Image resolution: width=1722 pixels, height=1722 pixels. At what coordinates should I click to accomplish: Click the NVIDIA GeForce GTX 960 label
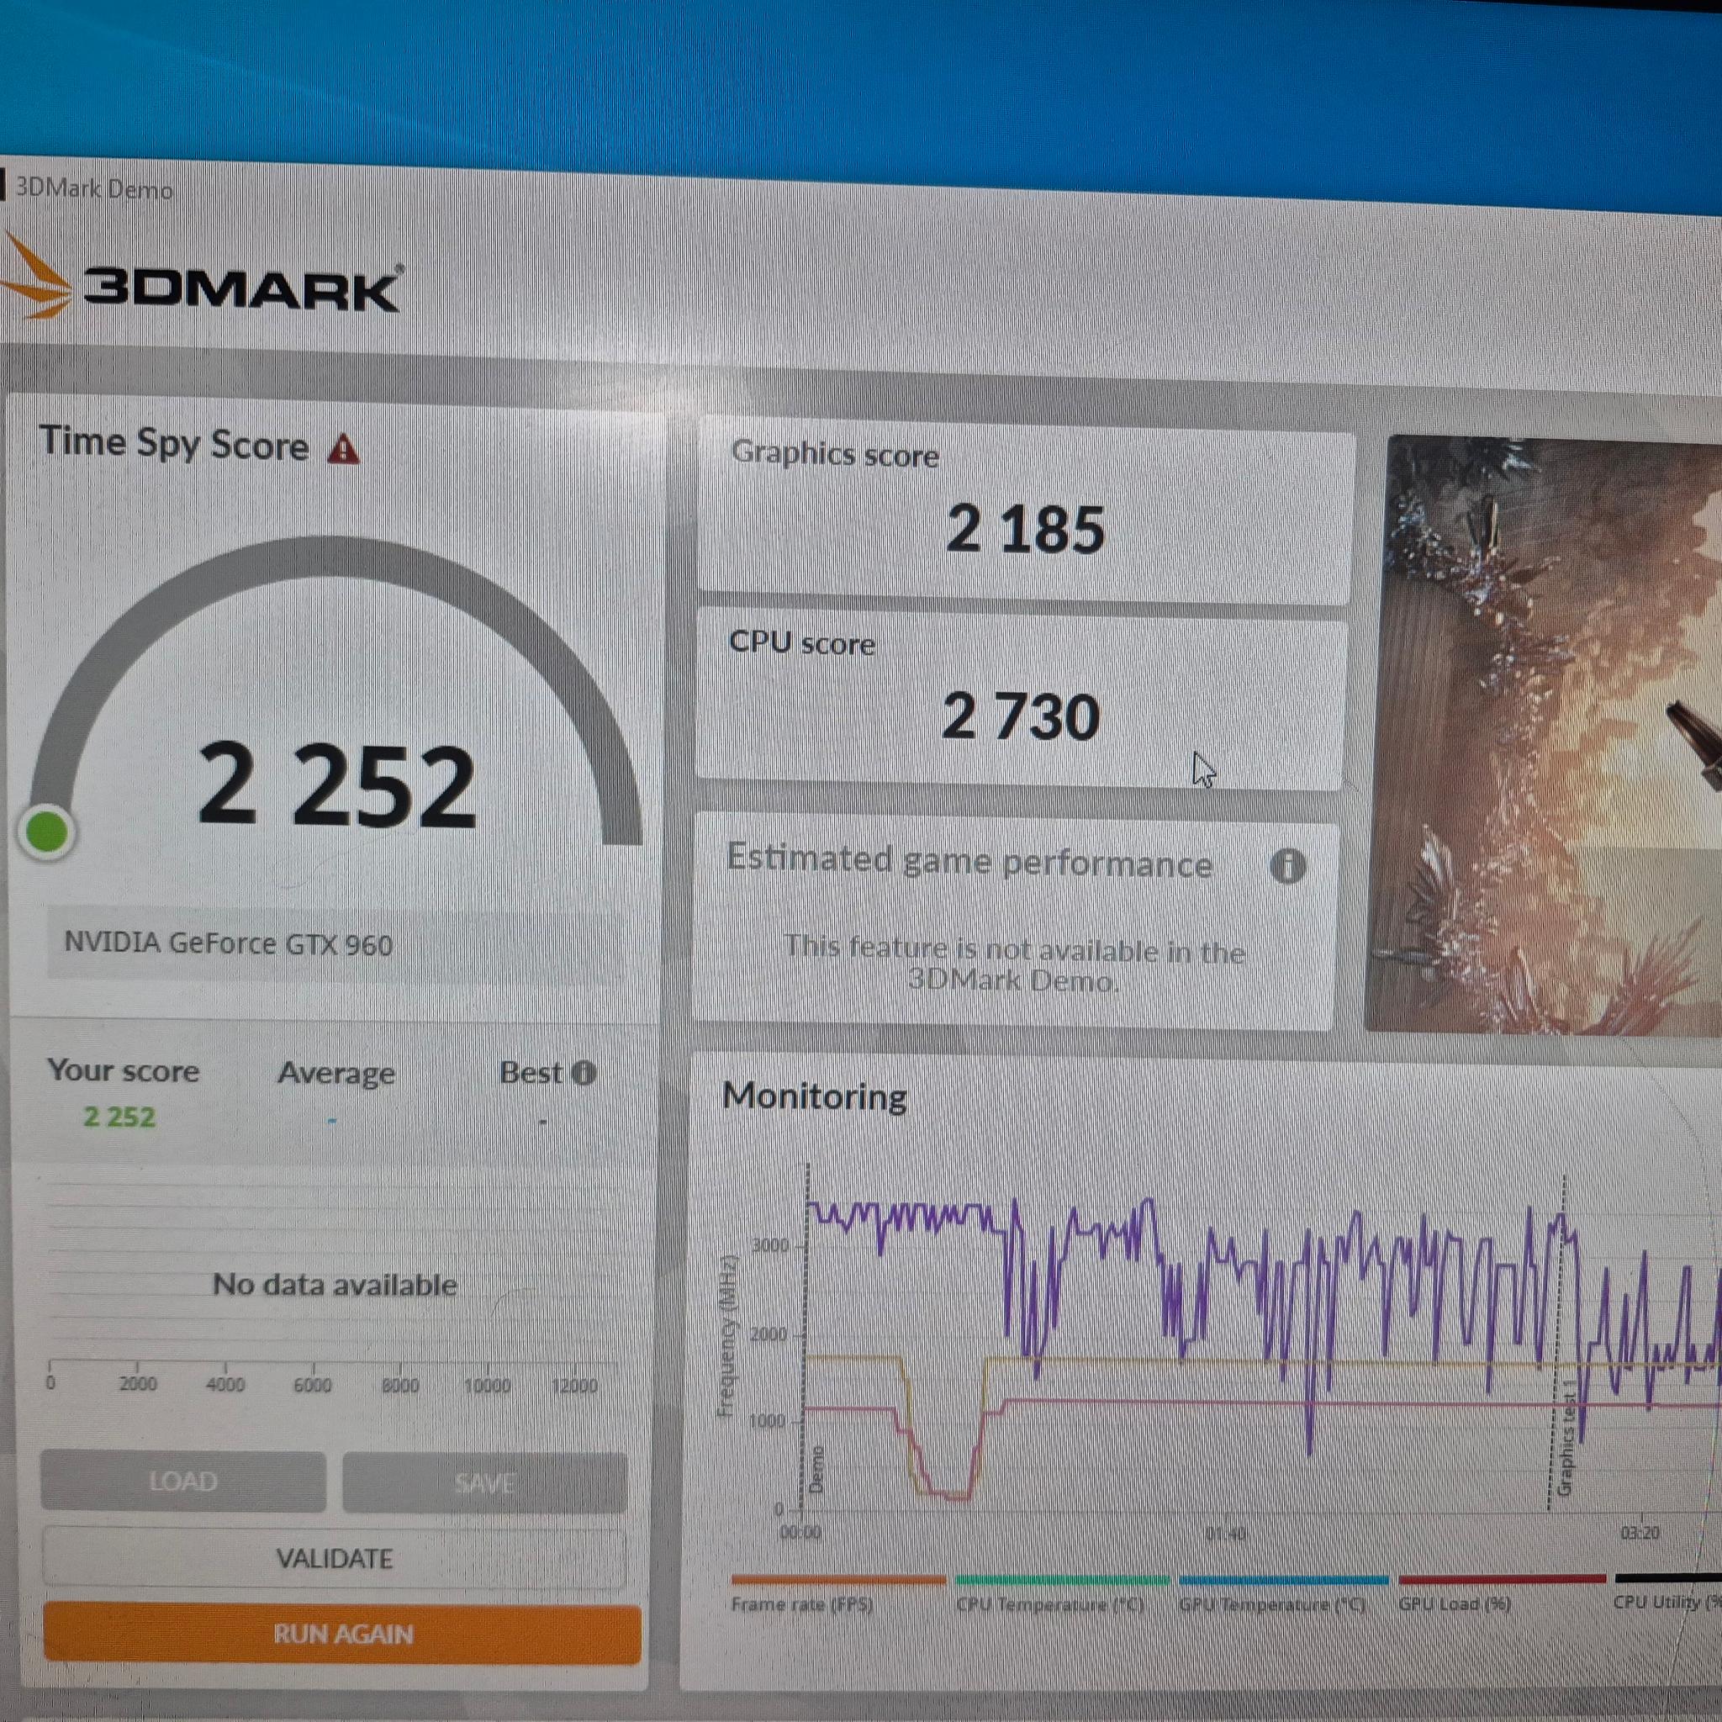[228, 943]
